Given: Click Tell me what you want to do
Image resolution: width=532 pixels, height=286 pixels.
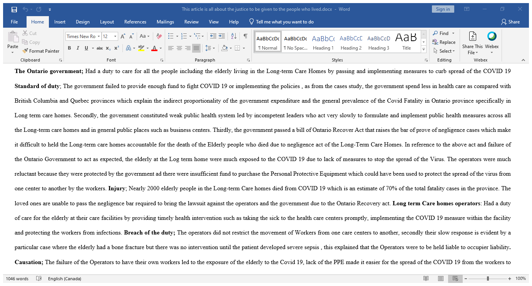Looking at the screenshot, I should 281,22.
